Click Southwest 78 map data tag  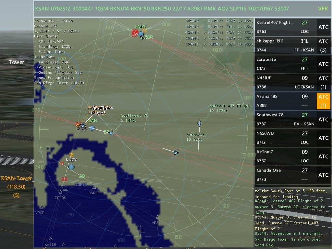(135, 118)
